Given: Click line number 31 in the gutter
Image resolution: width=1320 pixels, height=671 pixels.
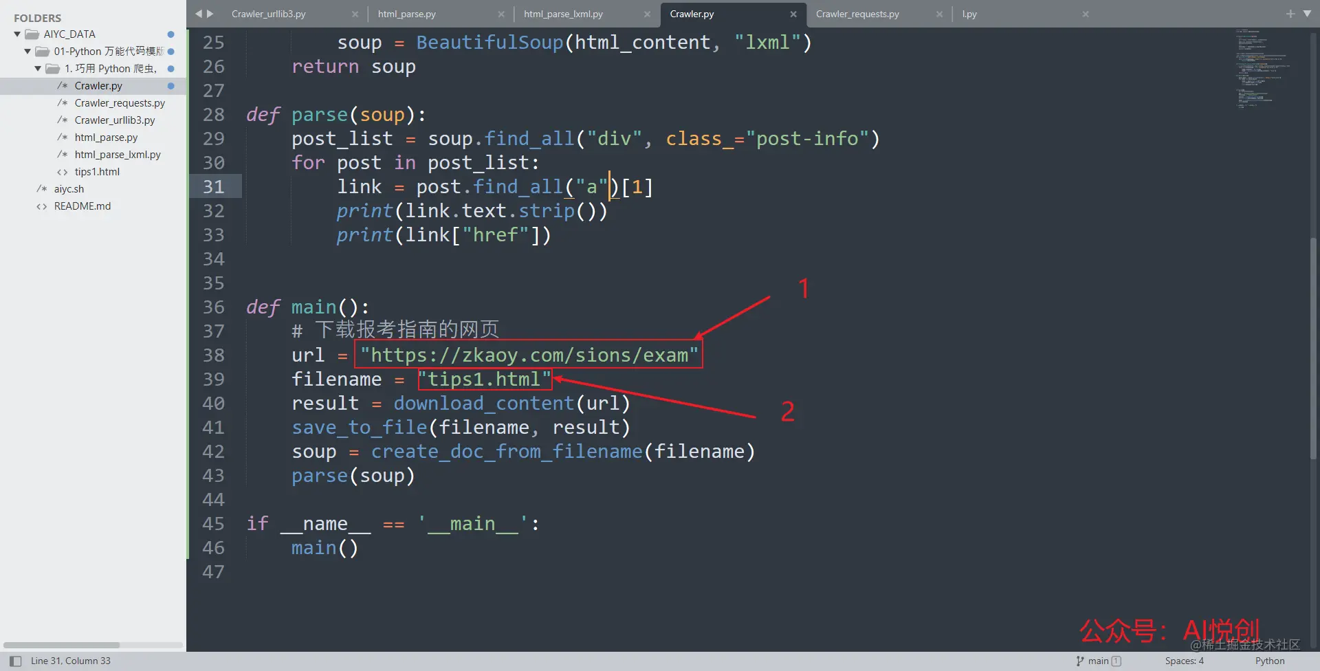Looking at the screenshot, I should coord(214,187).
